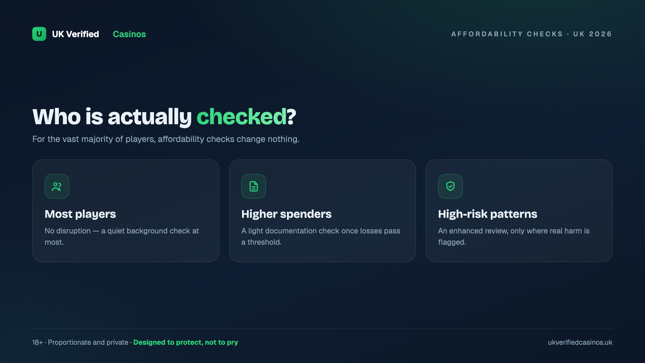Select the Higher spenders card heading
The height and width of the screenshot is (363, 645).
click(x=286, y=214)
